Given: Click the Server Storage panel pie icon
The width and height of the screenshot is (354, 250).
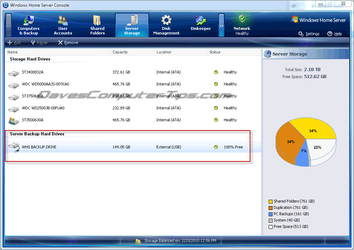Looking at the screenshot, I should (267, 54).
